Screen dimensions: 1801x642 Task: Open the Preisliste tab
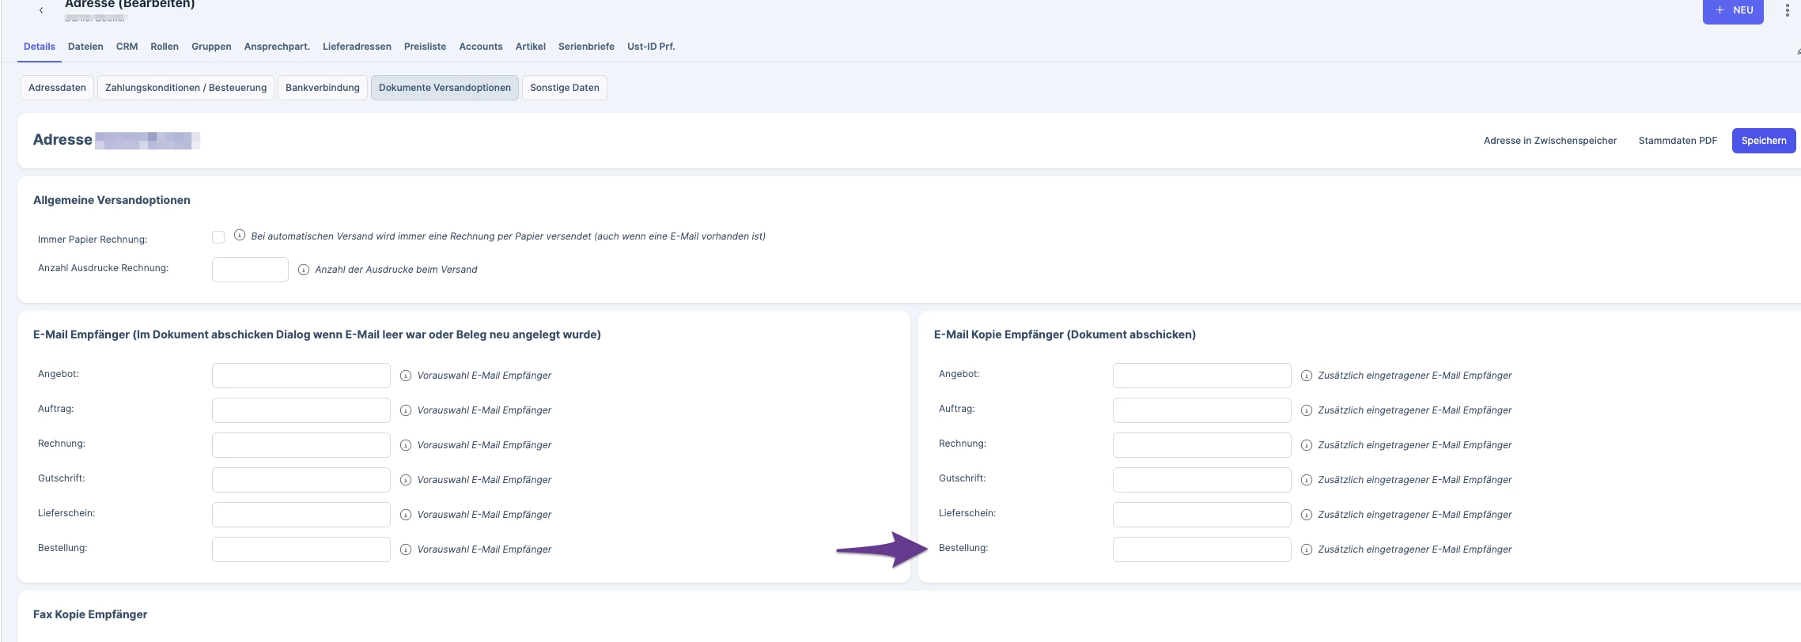click(x=425, y=47)
